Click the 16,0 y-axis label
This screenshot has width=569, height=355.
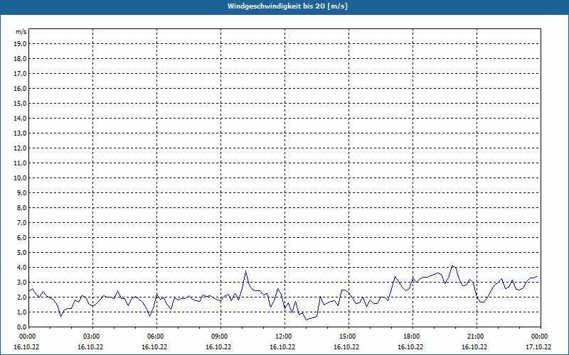[x=21, y=88]
